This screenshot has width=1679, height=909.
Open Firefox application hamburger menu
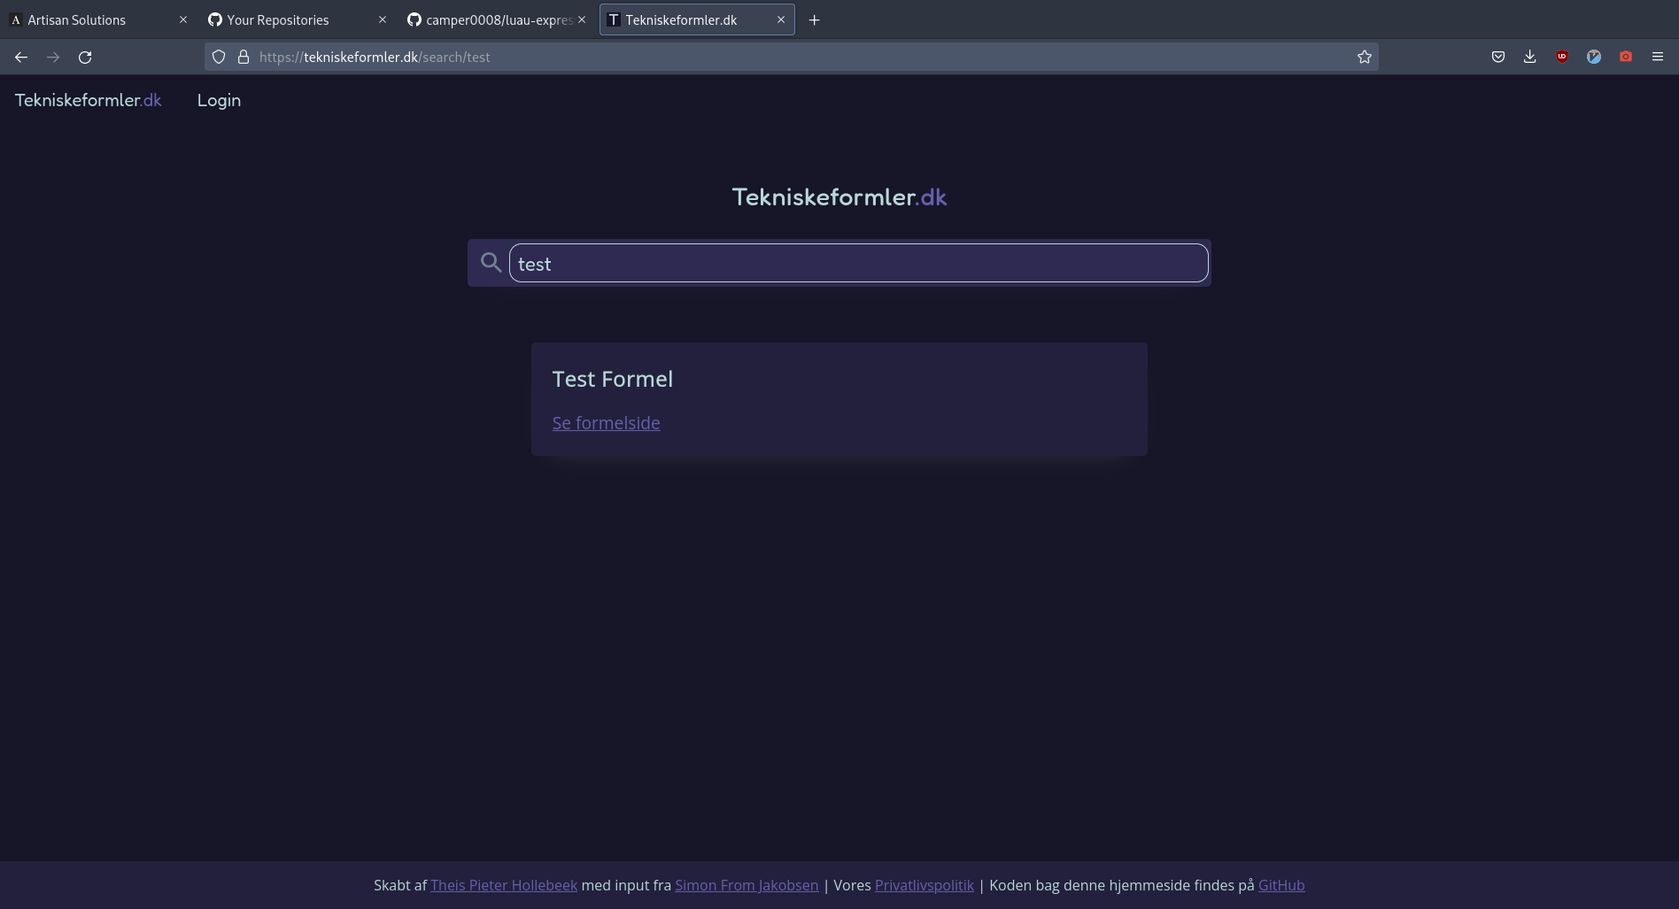[1657, 58]
